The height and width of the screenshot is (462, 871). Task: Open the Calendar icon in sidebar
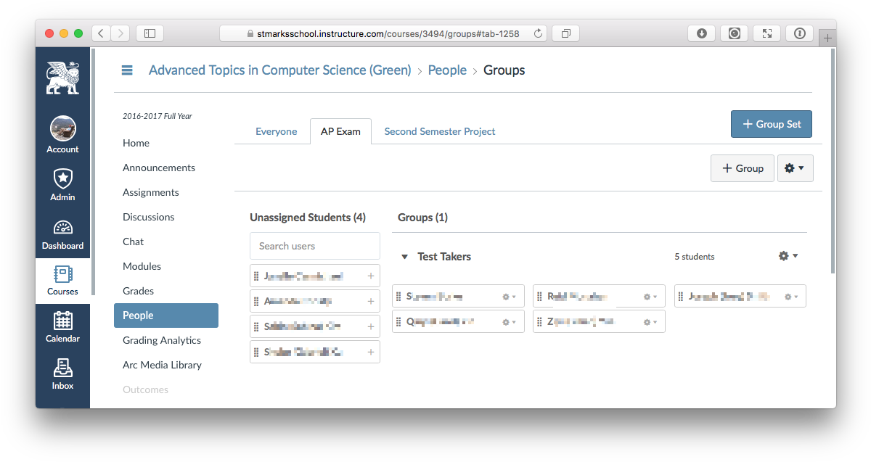pyautogui.click(x=62, y=326)
